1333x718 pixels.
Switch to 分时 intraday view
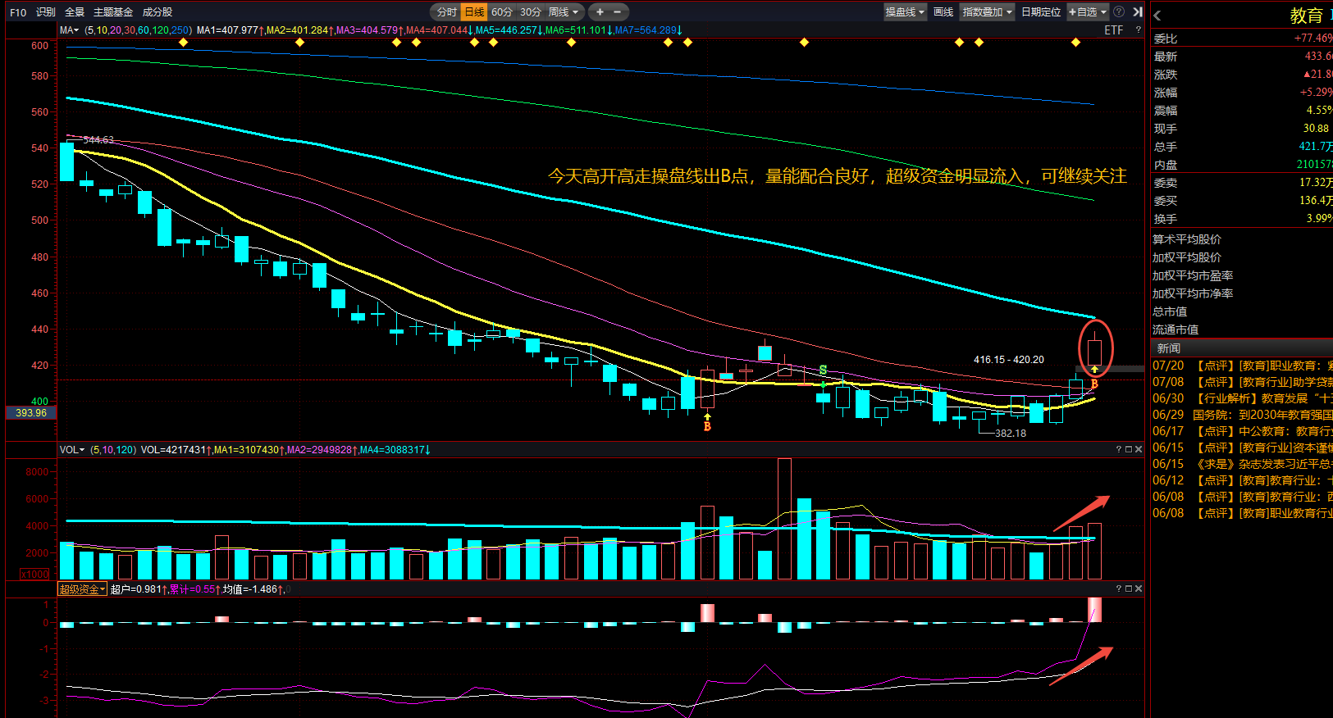[446, 11]
